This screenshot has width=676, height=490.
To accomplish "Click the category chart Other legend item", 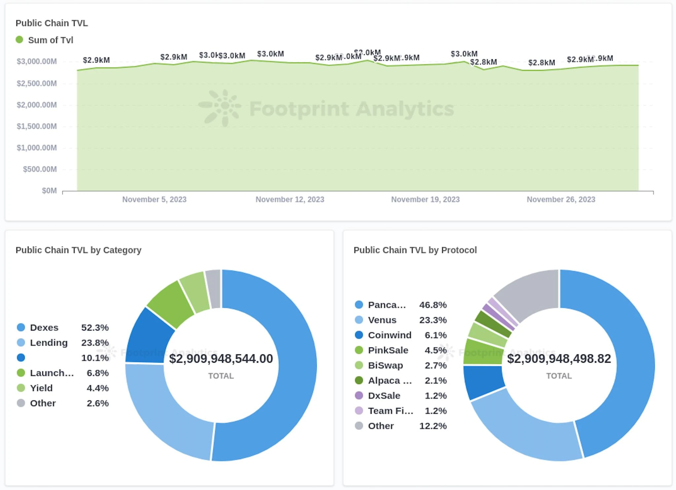I will (43, 403).
